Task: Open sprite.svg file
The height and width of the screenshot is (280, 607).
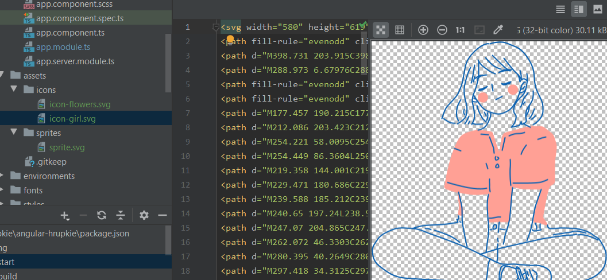Action: 67,147
